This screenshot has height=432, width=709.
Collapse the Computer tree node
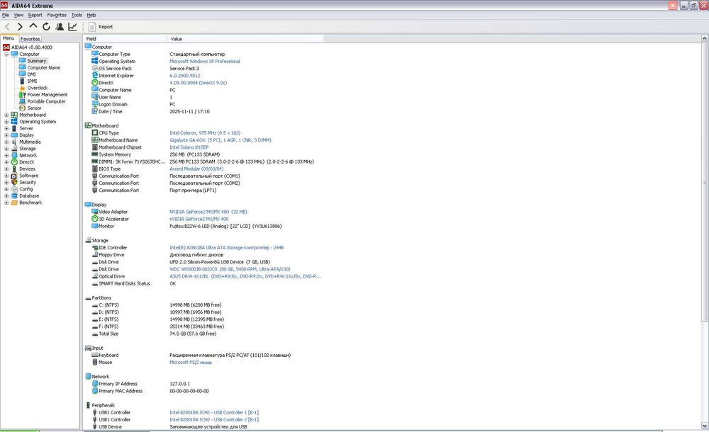pos(6,55)
